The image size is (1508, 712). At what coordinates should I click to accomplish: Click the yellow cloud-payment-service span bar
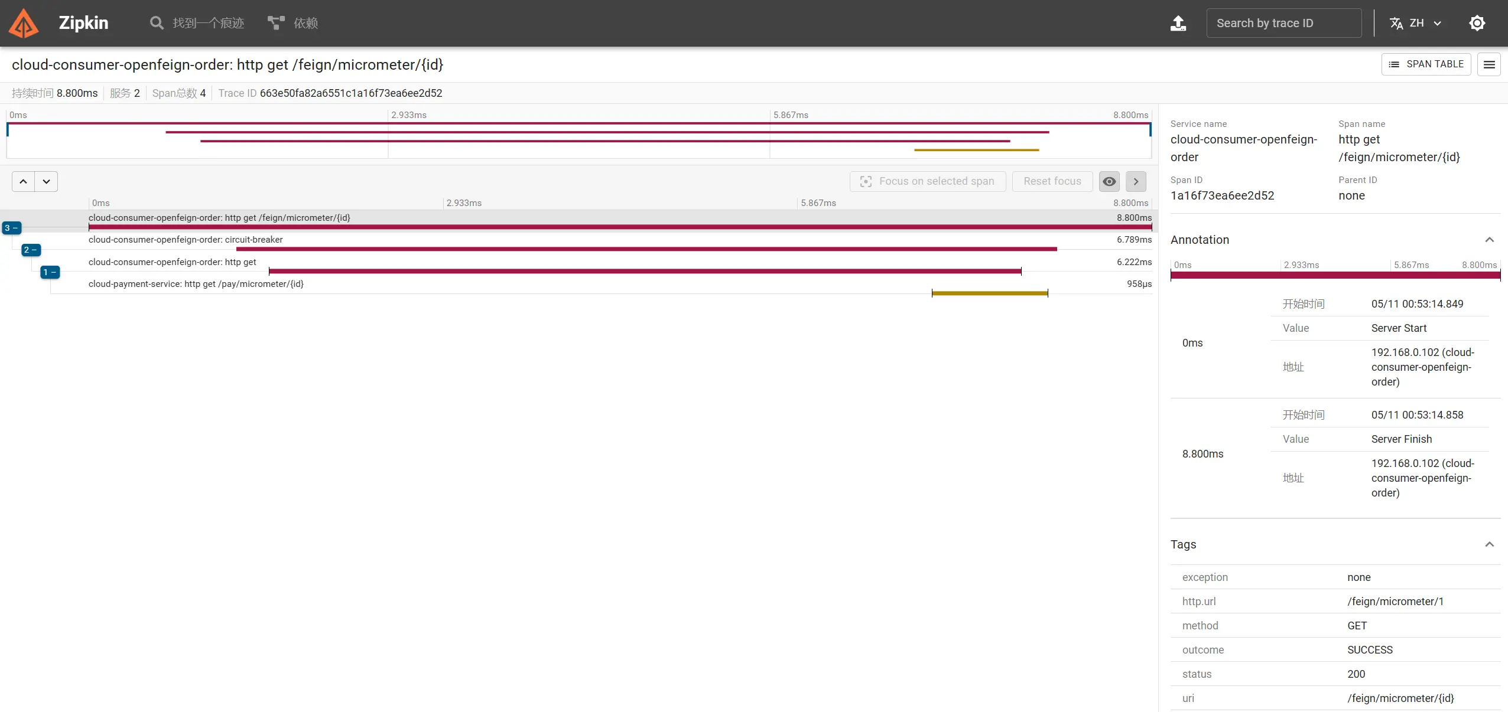click(989, 293)
